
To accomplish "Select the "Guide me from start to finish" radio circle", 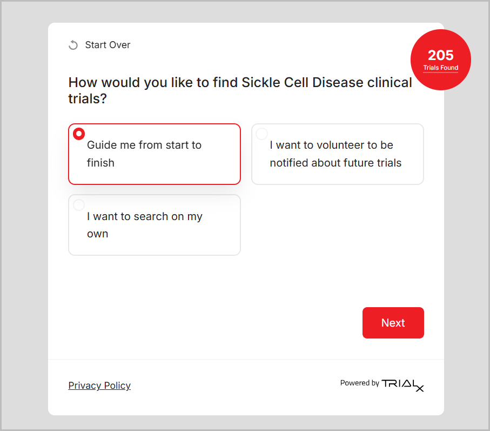I will click(x=79, y=134).
